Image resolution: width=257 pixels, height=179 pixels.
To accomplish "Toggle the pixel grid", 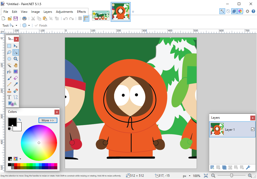I will (80, 18).
